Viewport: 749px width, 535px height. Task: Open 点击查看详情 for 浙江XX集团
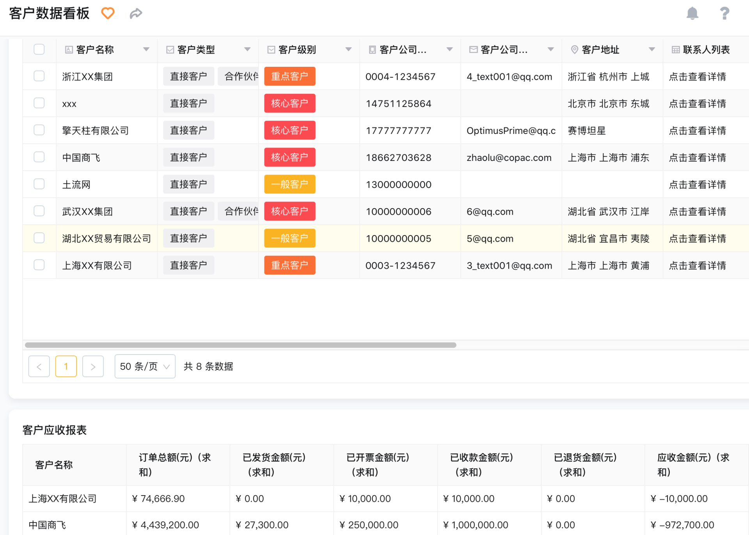[697, 77]
